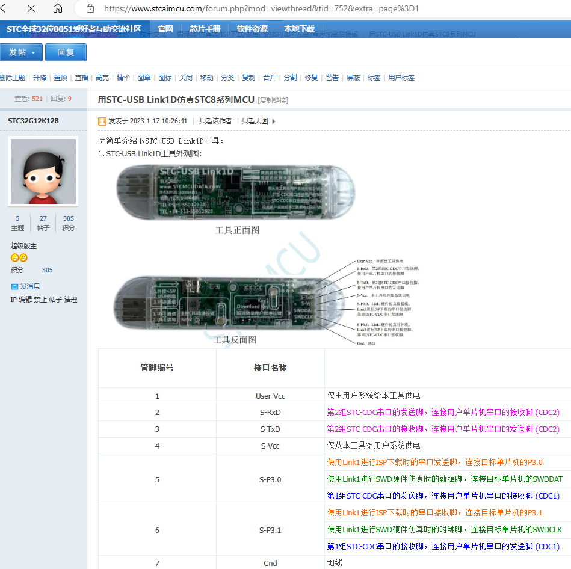Select the S-P3.0 table cell
This screenshot has height=569, width=571.
point(270,479)
